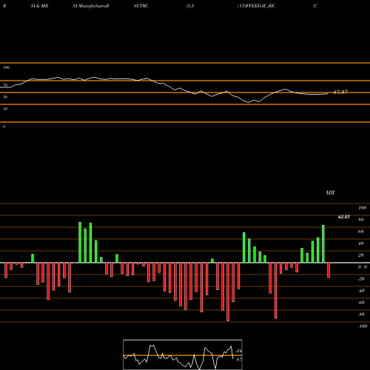Click the -20 label on MR axis
This screenshot has height=370, width=370.
pyautogui.click(x=361, y=279)
